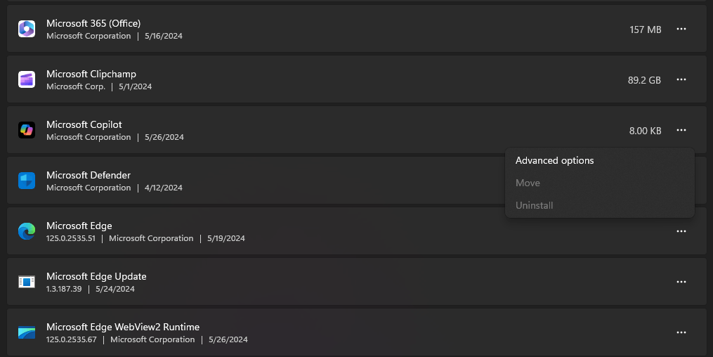Select Uninstall in the context menu

pyautogui.click(x=534, y=205)
